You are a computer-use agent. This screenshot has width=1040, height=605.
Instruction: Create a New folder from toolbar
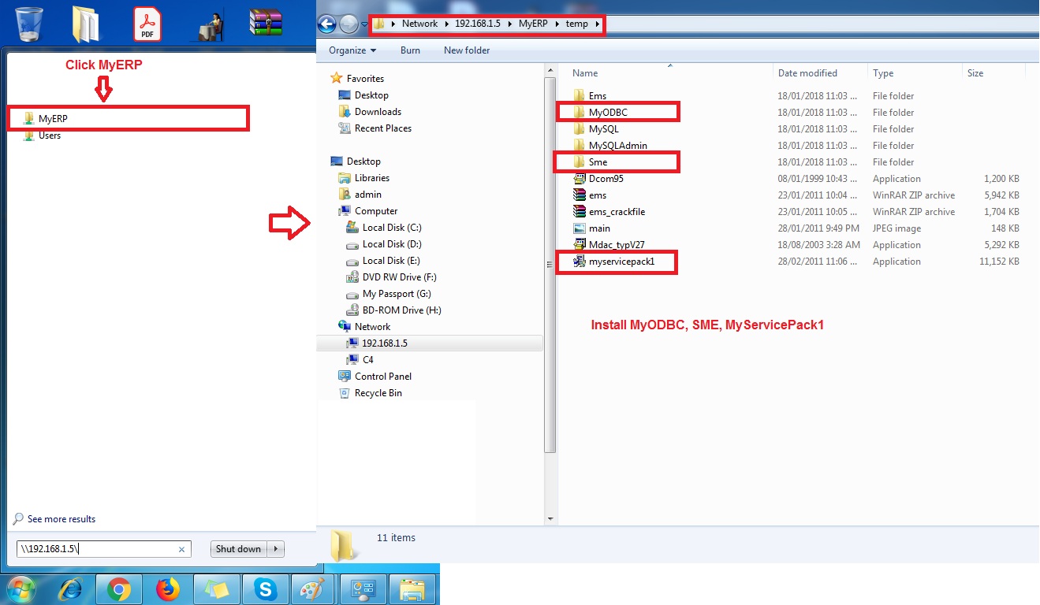pyautogui.click(x=467, y=50)
